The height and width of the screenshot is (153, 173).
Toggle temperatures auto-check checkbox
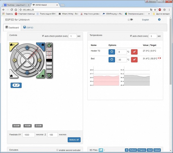click(131, 36)
